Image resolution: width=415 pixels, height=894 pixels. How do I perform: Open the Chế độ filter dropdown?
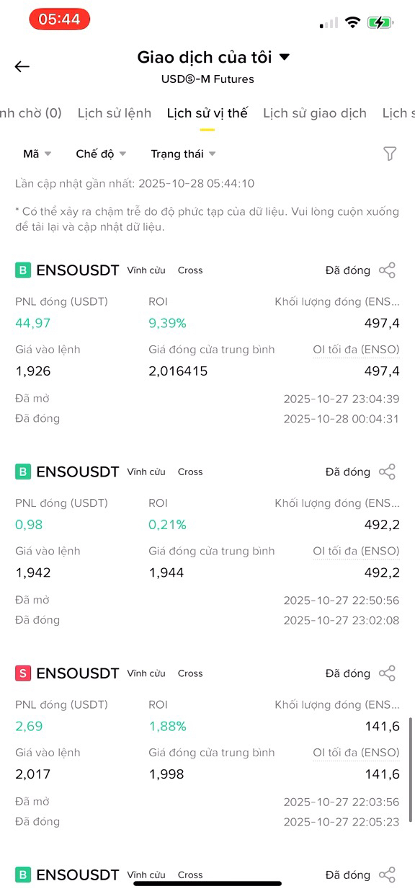(x=101, y=154)
